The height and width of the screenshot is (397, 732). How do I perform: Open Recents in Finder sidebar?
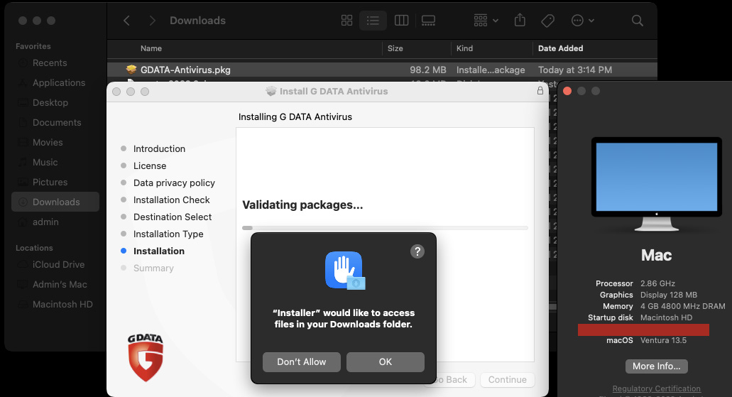click(50, 62)
